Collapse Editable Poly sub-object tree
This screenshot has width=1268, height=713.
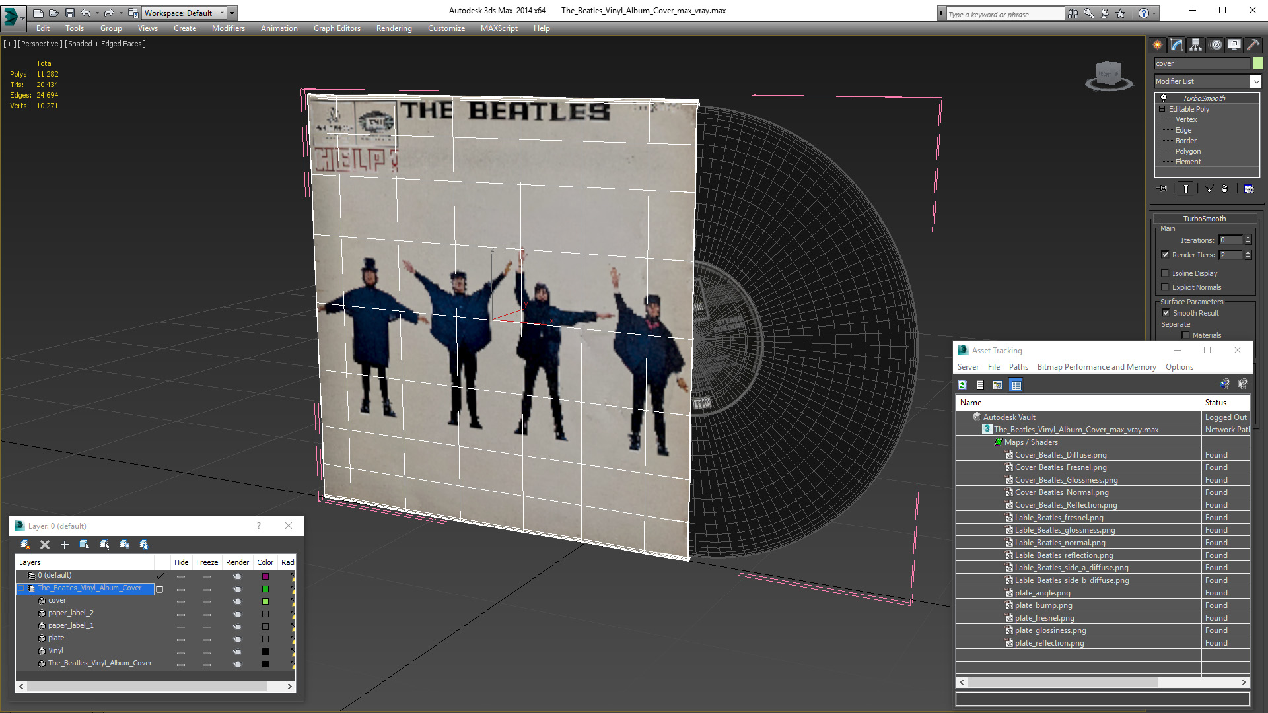click(x=1162, y=109)
